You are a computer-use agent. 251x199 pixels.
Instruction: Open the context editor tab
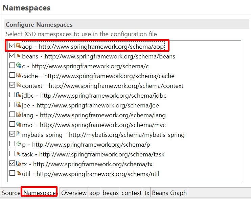pos(132,193)
